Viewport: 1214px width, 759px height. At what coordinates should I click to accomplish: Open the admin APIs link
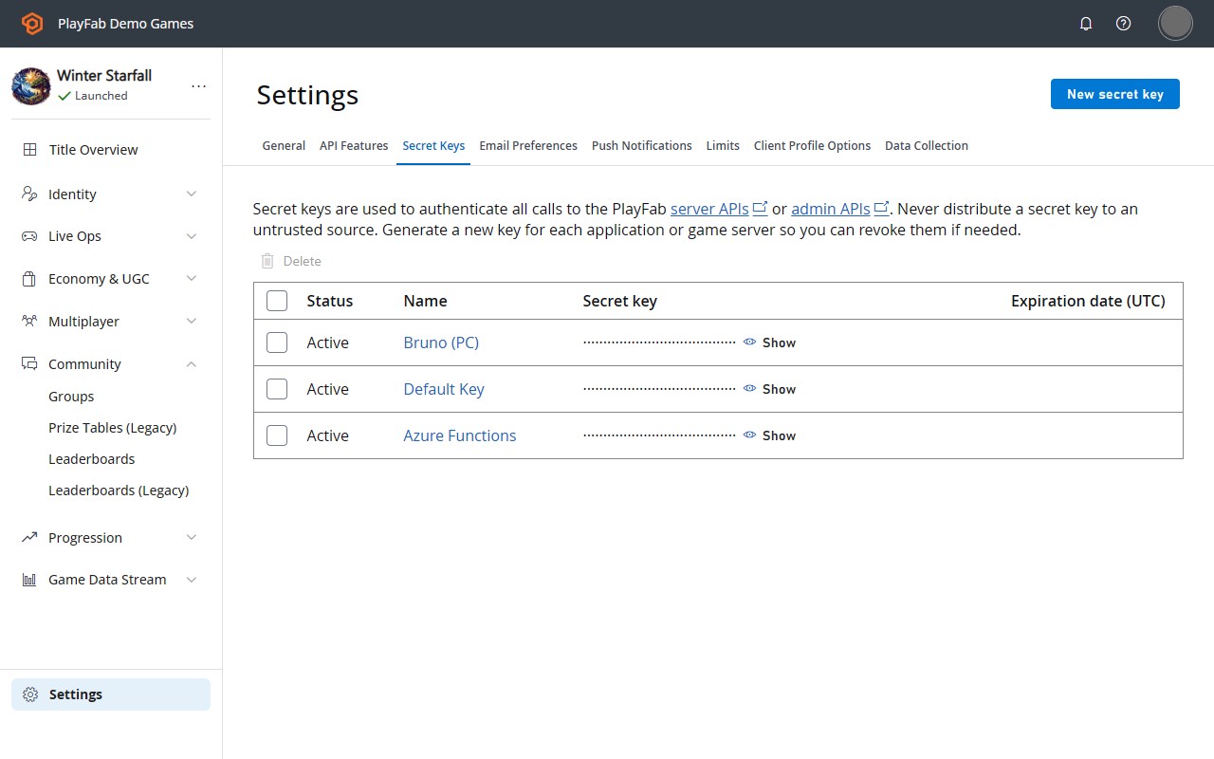click(x=831, y=209)
